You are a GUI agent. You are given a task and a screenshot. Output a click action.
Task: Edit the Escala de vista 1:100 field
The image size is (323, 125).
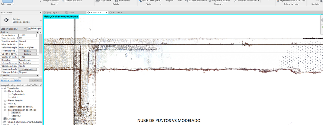28,36
